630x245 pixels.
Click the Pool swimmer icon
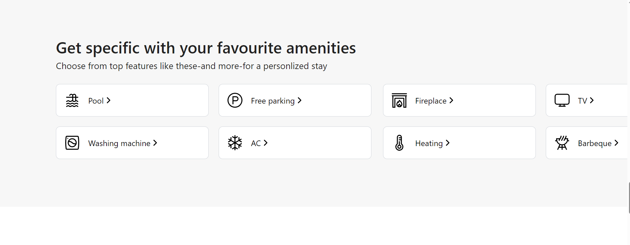(x=72, y=100)
